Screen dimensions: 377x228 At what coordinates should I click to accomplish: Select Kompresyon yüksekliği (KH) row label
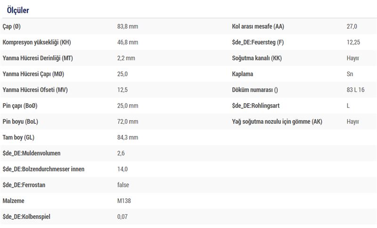(x=37, y=42)
